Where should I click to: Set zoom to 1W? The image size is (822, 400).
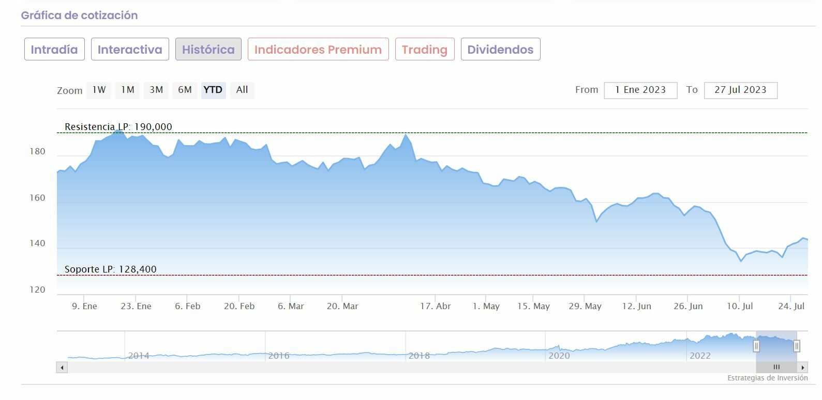(x=99, y=90)
